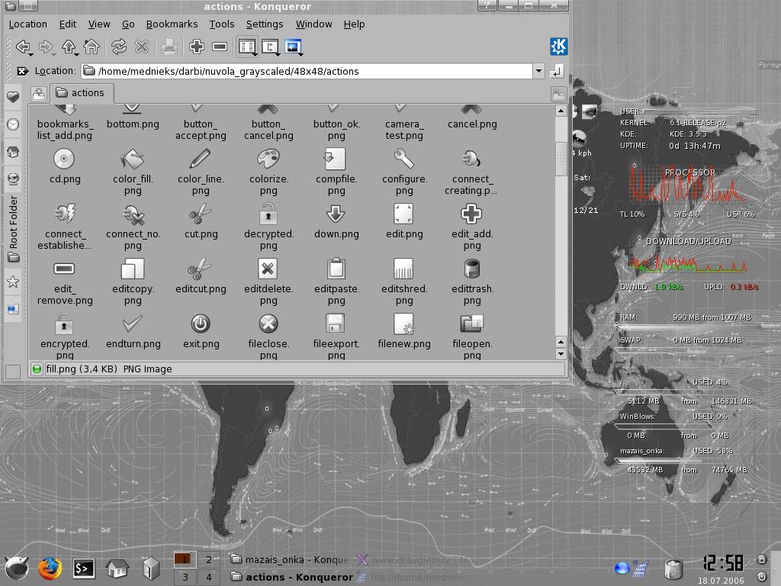
Task: Select the actions tab
Action: point(81,92)
